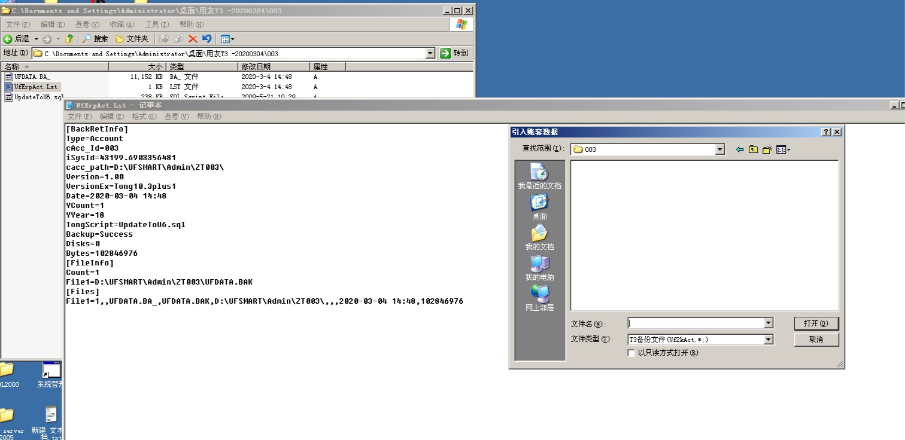Screen dimensions: 905x440
Task: Open the Explorer 工具(T) menu
Action: pyautogui.click(x=157, y=25)
